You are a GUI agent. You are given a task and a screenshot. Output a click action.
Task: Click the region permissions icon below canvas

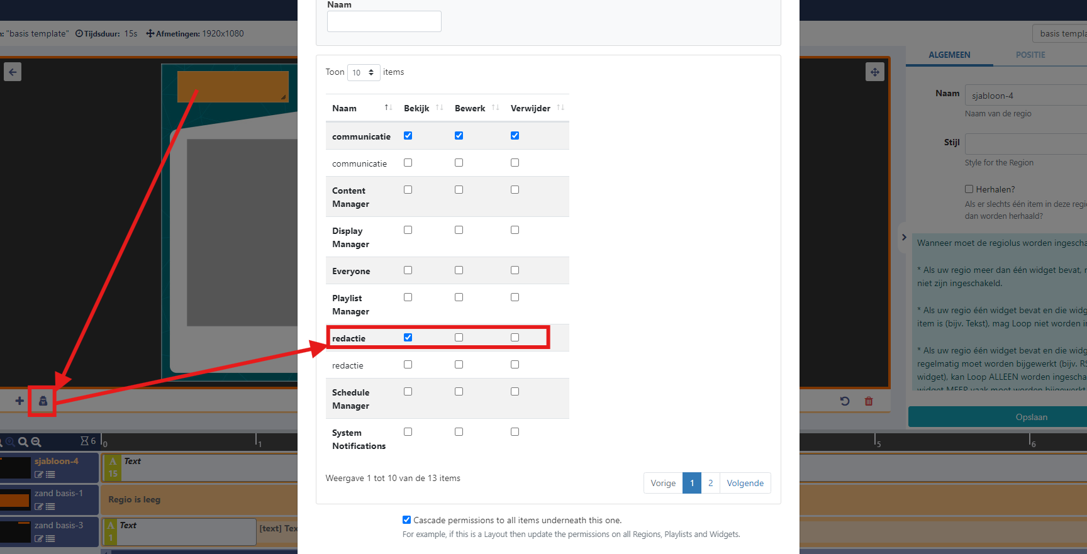[43, 401]
